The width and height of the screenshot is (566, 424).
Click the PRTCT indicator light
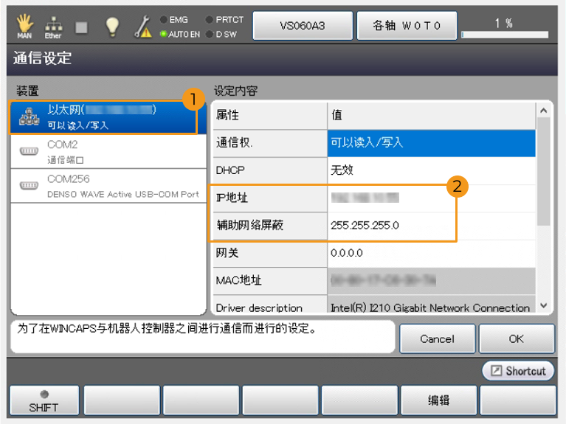(x=210, y=19)
